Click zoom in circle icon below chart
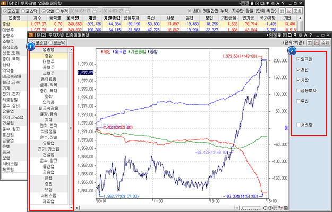The height and width of the screenshot is (212, 332). tap(270, 208)
